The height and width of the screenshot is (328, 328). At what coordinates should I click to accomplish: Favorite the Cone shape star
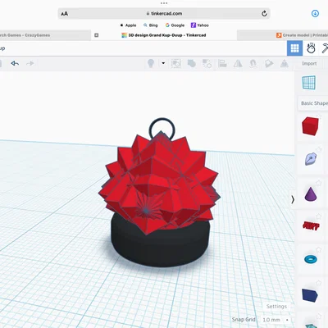pyautogui.click(x=319, y=183)
